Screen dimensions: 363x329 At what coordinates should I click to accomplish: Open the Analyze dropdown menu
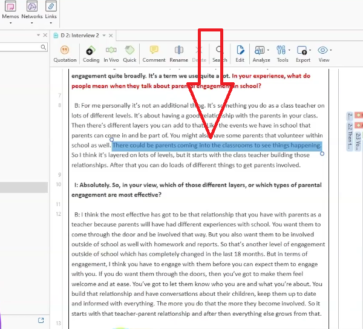pos(261,53)
